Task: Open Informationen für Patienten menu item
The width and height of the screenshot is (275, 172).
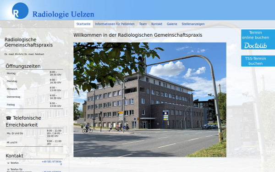Action: [115, 24]
